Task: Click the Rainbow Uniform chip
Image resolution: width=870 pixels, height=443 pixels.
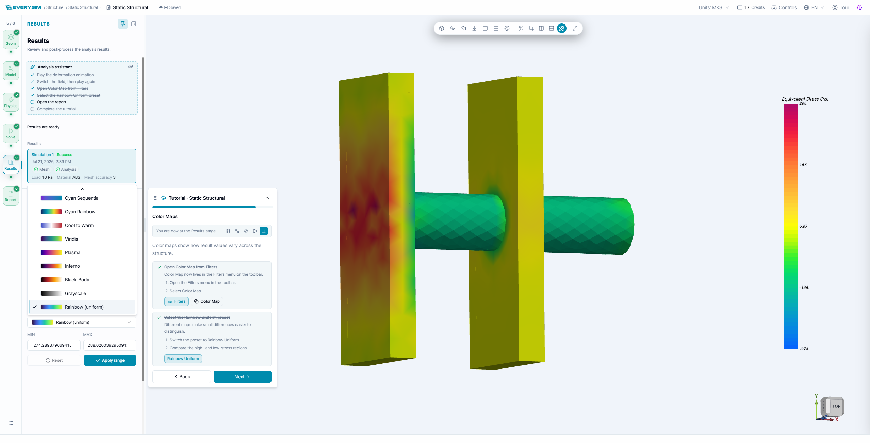Action: point(183,359)
